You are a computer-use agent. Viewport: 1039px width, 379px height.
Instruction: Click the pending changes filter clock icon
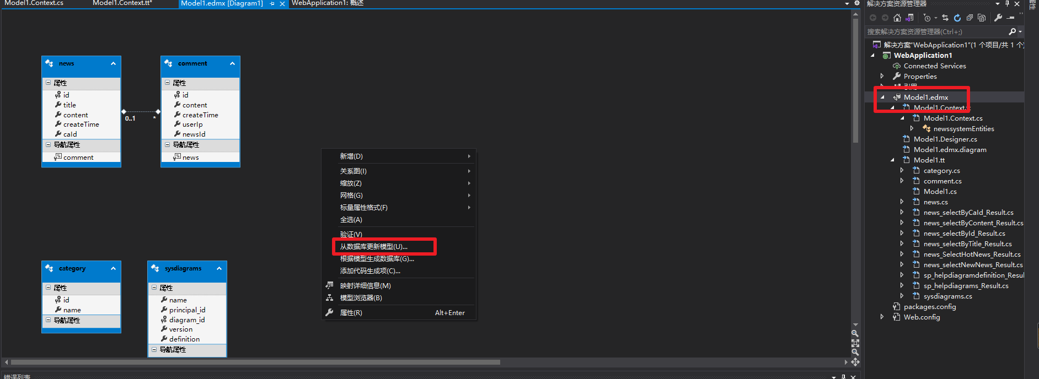tap(927, 18)
